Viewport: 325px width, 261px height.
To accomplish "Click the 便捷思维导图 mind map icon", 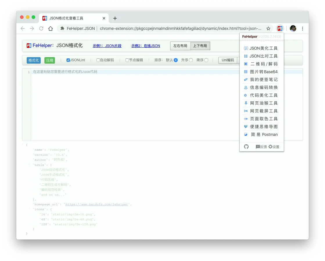I will point(246,127).
